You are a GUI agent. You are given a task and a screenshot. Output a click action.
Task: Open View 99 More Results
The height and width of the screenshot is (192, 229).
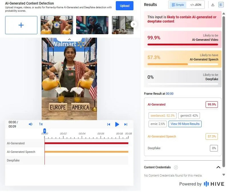point(185,124)
